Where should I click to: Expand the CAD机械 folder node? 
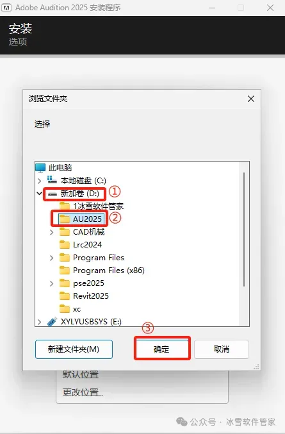52,232
